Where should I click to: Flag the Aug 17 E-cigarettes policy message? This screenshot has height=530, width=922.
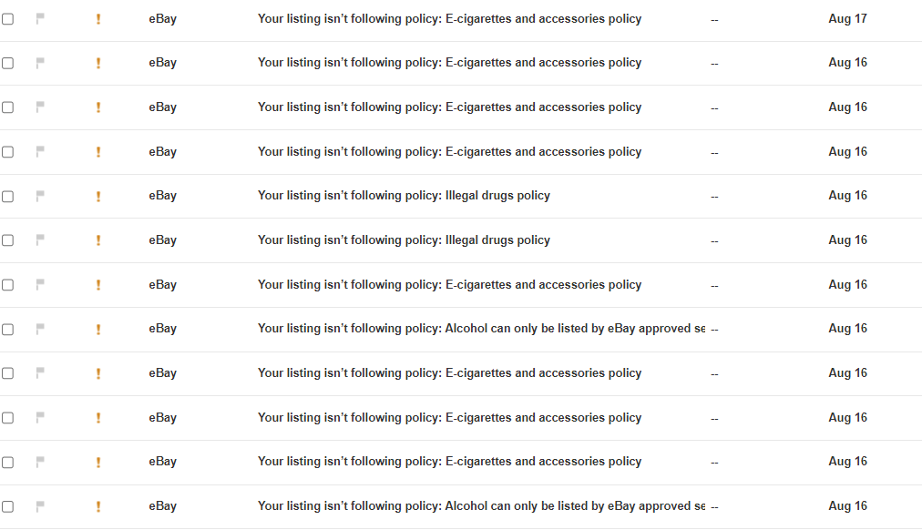tap(40, 19)
